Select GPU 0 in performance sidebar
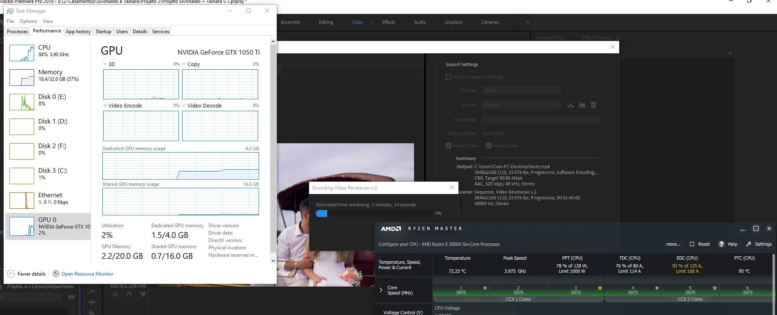Viewport: 777px width, 315px height. pos(48,226)
